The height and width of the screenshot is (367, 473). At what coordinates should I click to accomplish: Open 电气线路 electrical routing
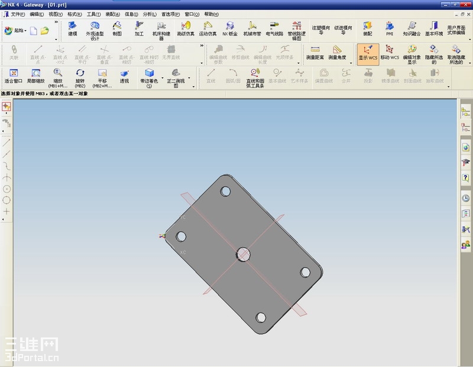(274, 29)
